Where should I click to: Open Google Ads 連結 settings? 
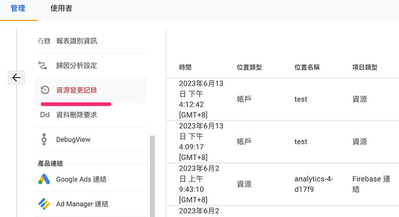coord(81,179)
